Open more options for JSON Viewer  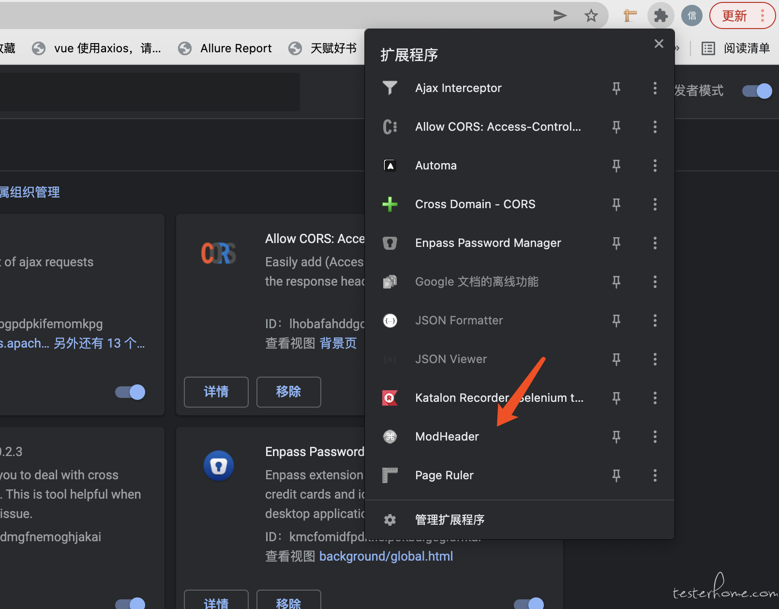pos(655,359)
